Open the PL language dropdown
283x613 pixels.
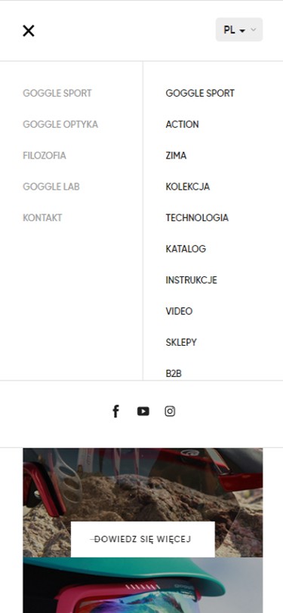tap(238, 29)
